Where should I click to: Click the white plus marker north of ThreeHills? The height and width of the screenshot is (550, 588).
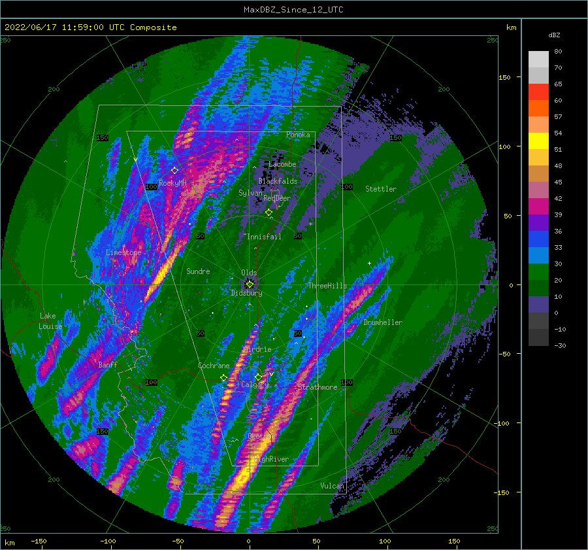[369, 263]
